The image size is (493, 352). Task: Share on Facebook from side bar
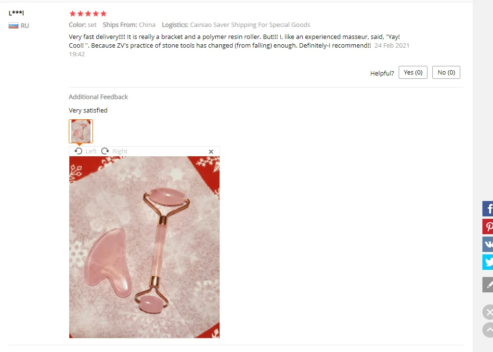click(x=488, y=209)
